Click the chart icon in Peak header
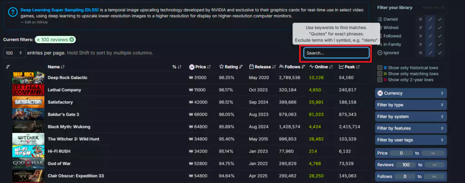This screenshot has width=465, height=183. coord(341,67)
